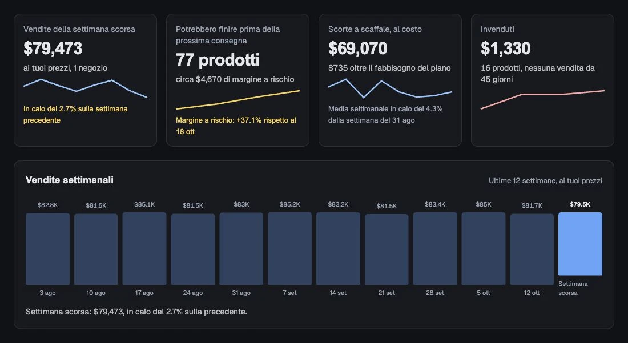Select the $1,330 unsold value
Viewport: 628px width, 343px height.
pos(505,49)
